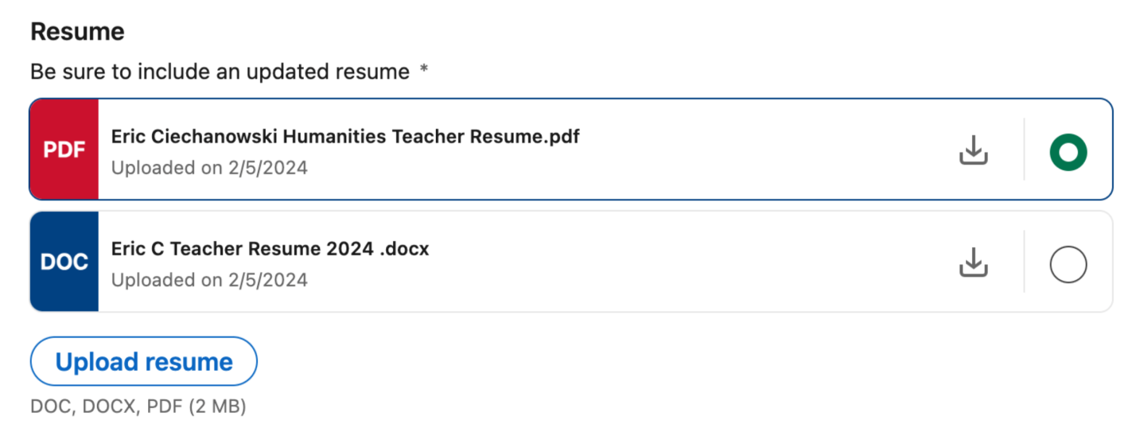
Task: Click the upload date under the PDF resume
Action: (x=209, y=168)
